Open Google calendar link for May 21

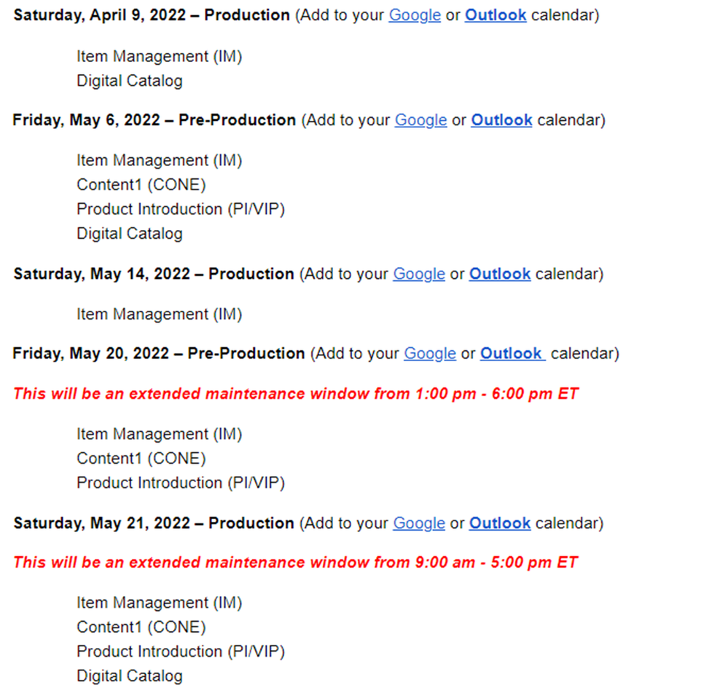coord(419,523)
